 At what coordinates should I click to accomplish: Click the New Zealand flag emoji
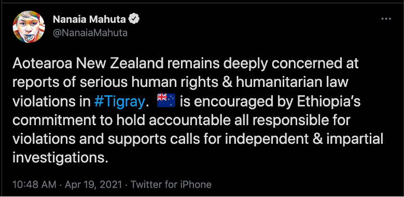point(166,100)
